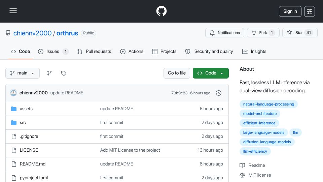
Task: Open the Insights tab
Action: point(254,51)
